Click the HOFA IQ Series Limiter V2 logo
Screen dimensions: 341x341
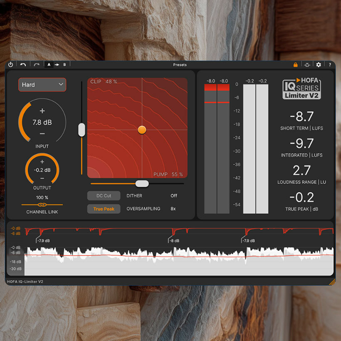point(301,89)
